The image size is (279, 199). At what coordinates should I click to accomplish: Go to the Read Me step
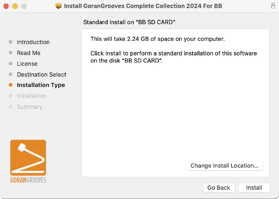point(29,53)
